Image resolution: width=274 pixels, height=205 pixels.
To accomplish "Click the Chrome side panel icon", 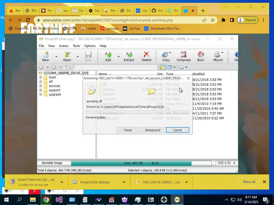I will [232, 20].
